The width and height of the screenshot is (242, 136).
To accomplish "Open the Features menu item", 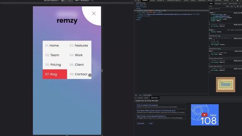I will point(79,45).
